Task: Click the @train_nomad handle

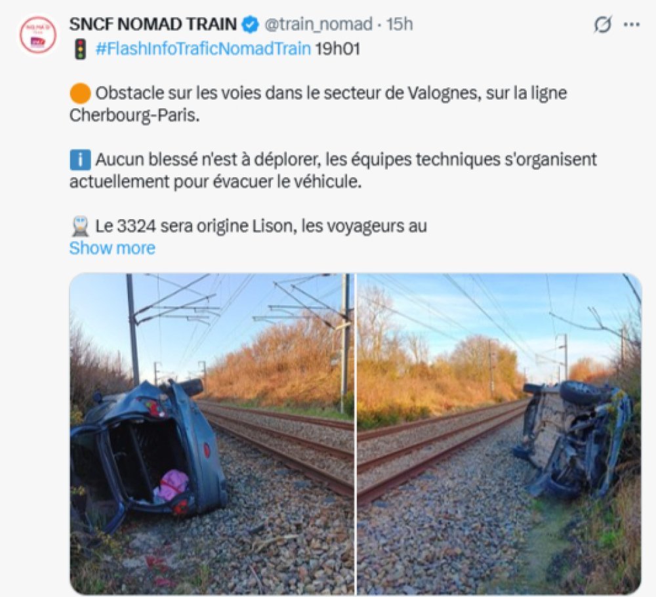Action: pyautogui.click(x=318, y=24)
